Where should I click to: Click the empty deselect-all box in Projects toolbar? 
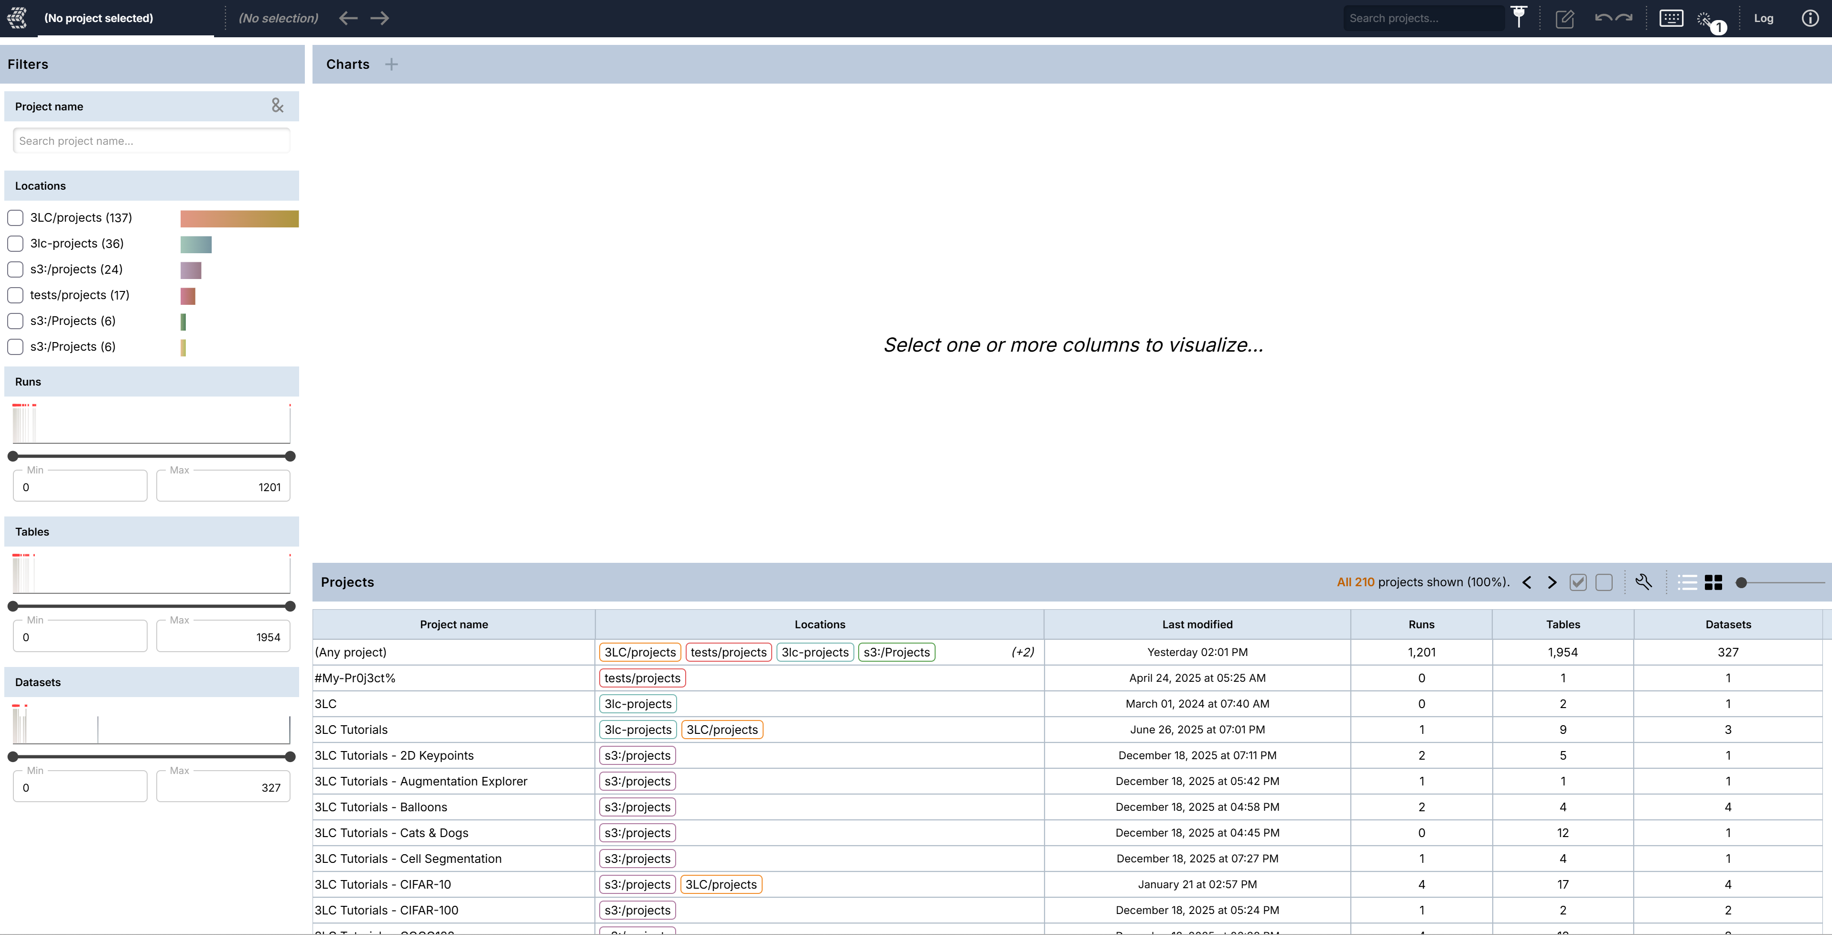tap(1605, 582)
